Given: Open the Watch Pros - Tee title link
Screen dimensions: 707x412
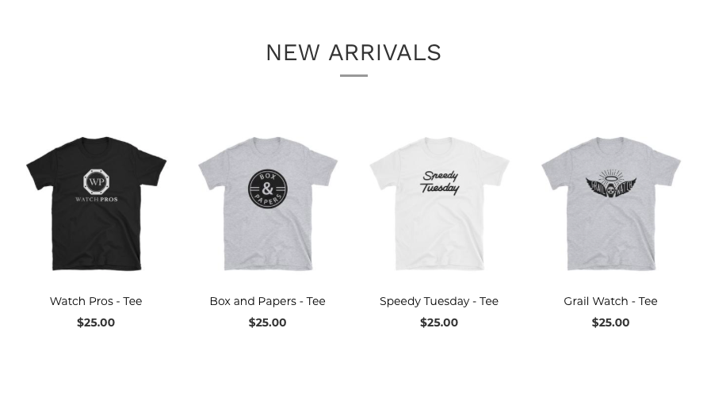Looking at the screenshot, I should pos(96,301).
